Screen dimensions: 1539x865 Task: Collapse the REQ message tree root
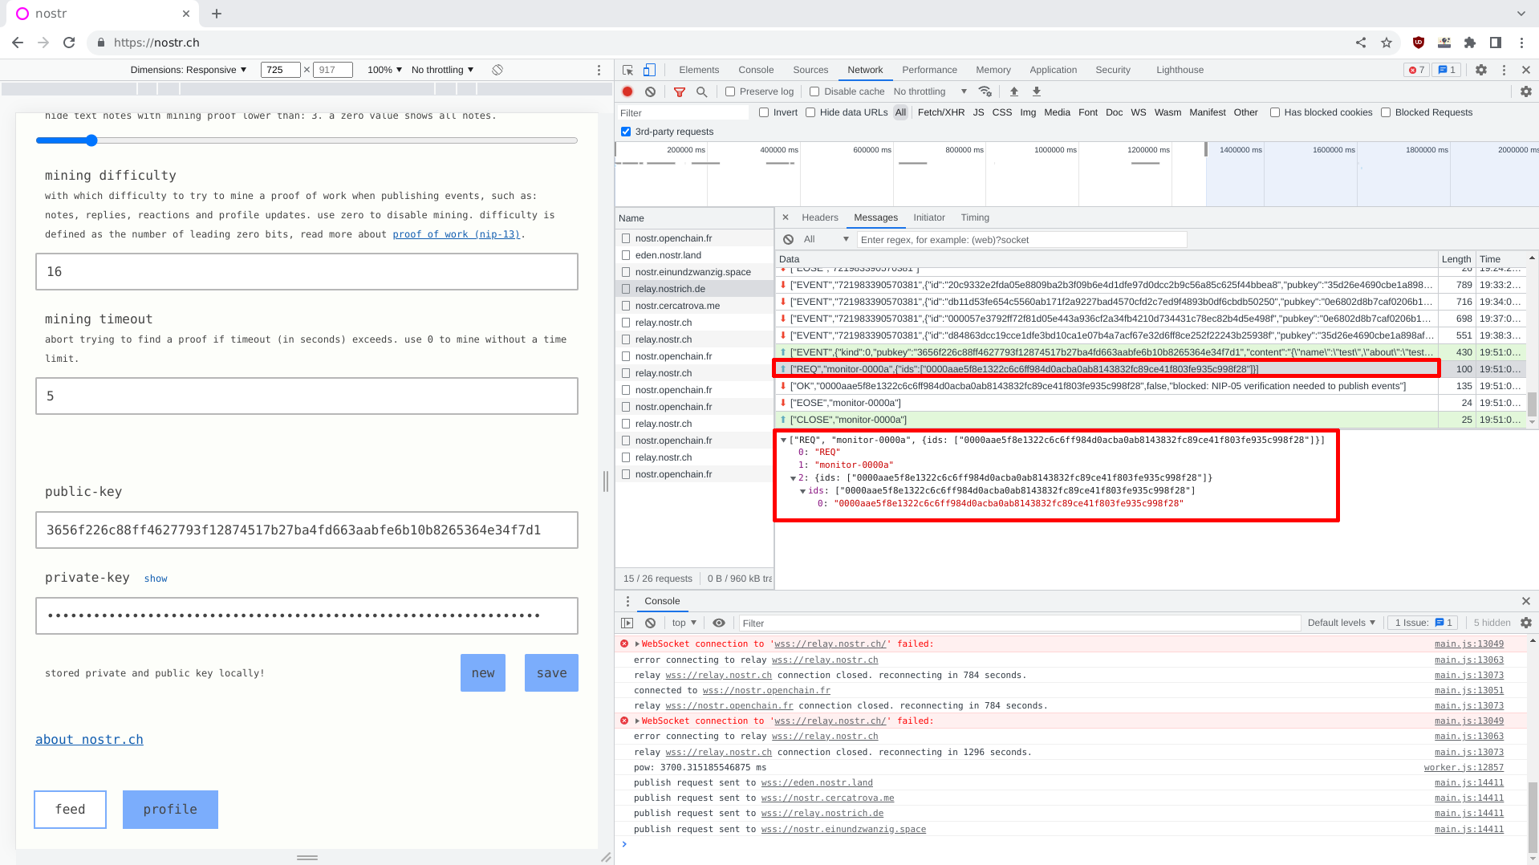click(x=783, y=440)
